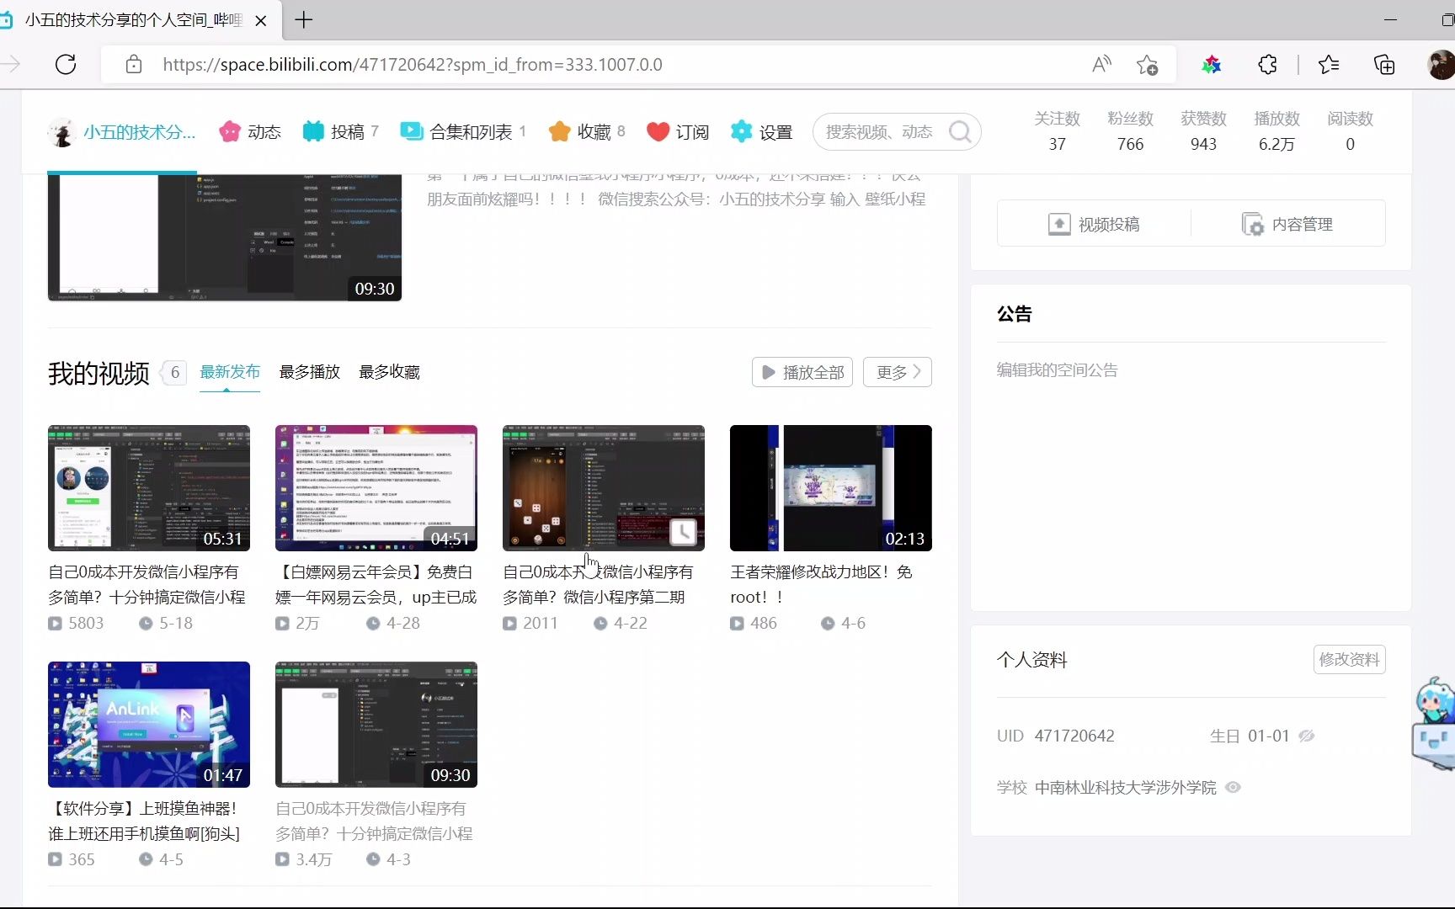Edit the announcement 编辑我的空间公告 field

pos(1058,370)
